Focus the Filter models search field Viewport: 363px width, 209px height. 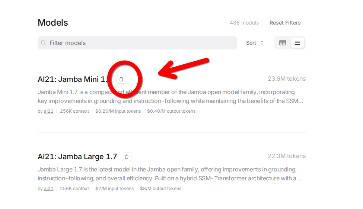[137, 43]
